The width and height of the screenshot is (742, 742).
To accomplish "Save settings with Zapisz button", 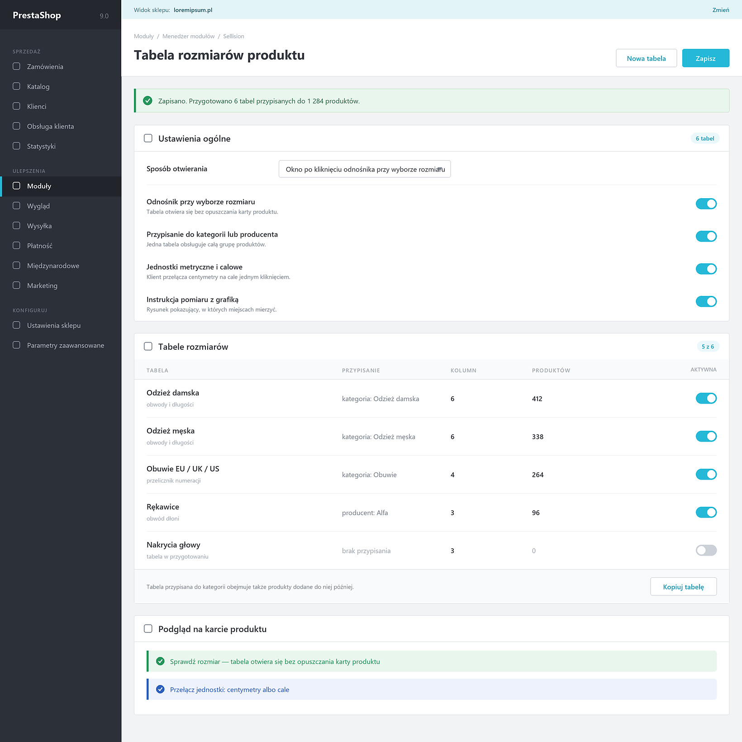I will point(705,58).
